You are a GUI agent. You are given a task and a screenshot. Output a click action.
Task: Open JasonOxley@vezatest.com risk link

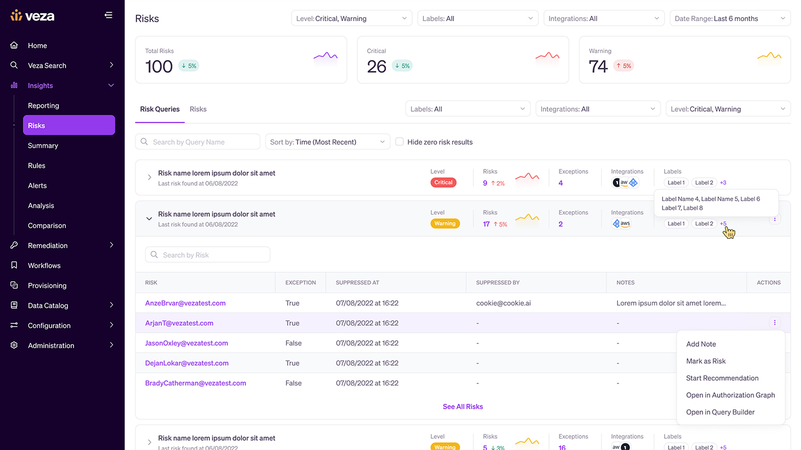pos(186,343)
